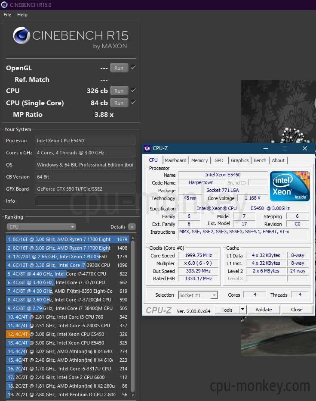Select ranking row AMD Ryzen 7 1700 score 1408

point(67,248)
